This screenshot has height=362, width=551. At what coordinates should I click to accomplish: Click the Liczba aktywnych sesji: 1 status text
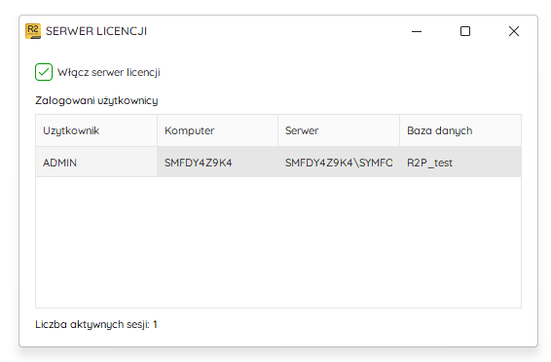96,324
